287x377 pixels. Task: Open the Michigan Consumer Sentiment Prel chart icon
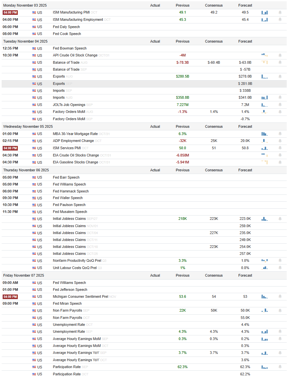tap(265, 297)
